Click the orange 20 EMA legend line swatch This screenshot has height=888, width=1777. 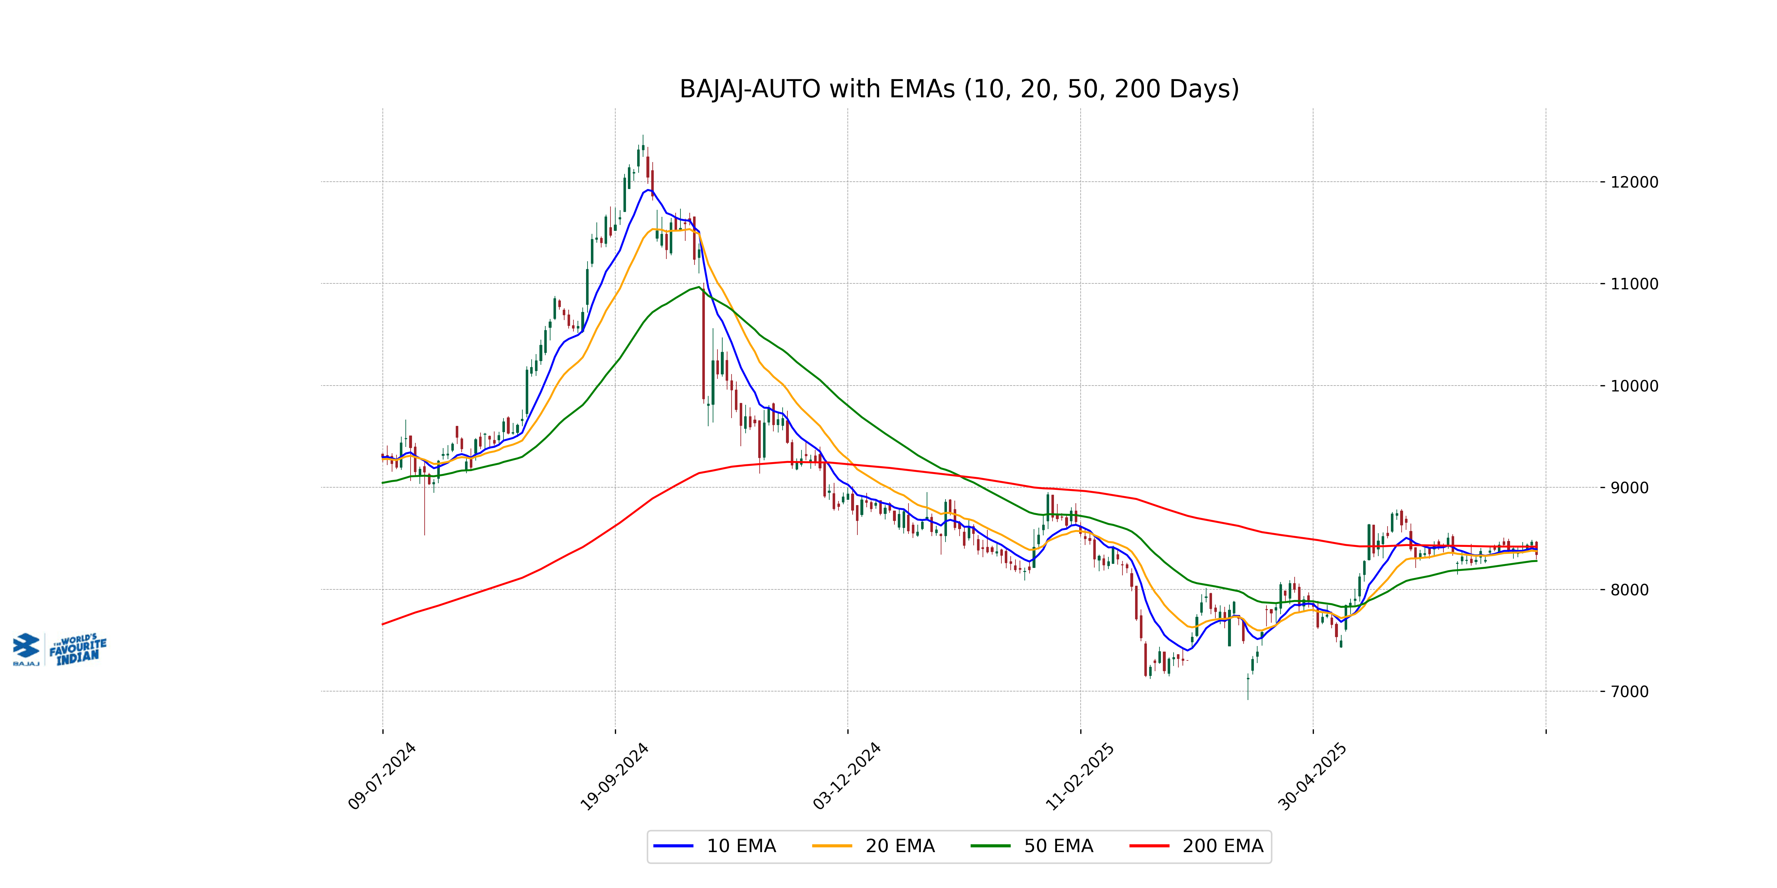tap(832, 846)
